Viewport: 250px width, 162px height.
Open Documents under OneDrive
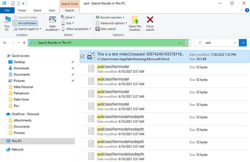tap(19, 126)
